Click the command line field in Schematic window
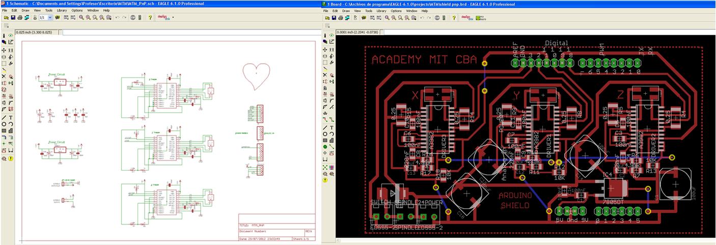 pyautogui.click(x=192, y=33)
